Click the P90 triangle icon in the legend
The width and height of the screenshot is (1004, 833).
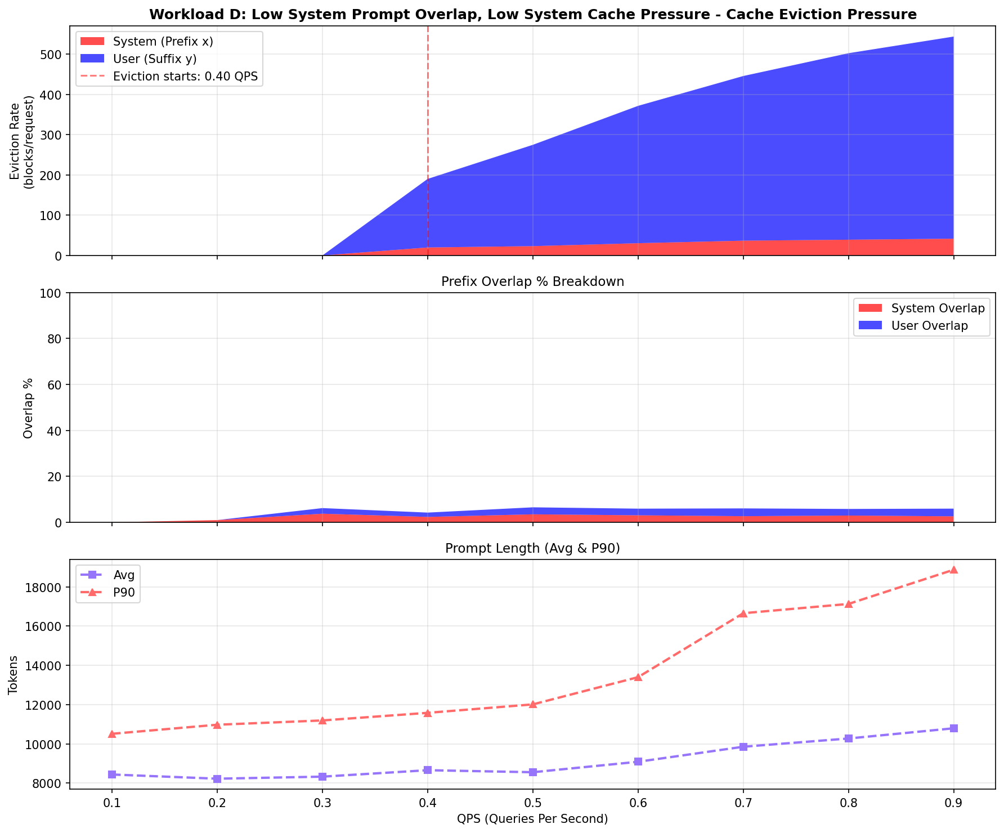point(92,592)
